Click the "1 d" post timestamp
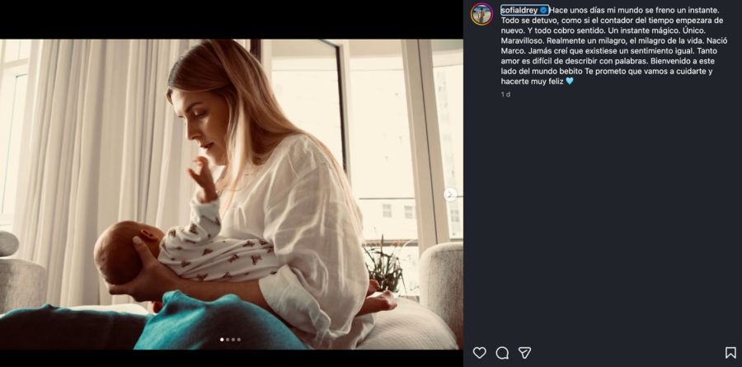The image size is (742, 367). coord(505,94)
